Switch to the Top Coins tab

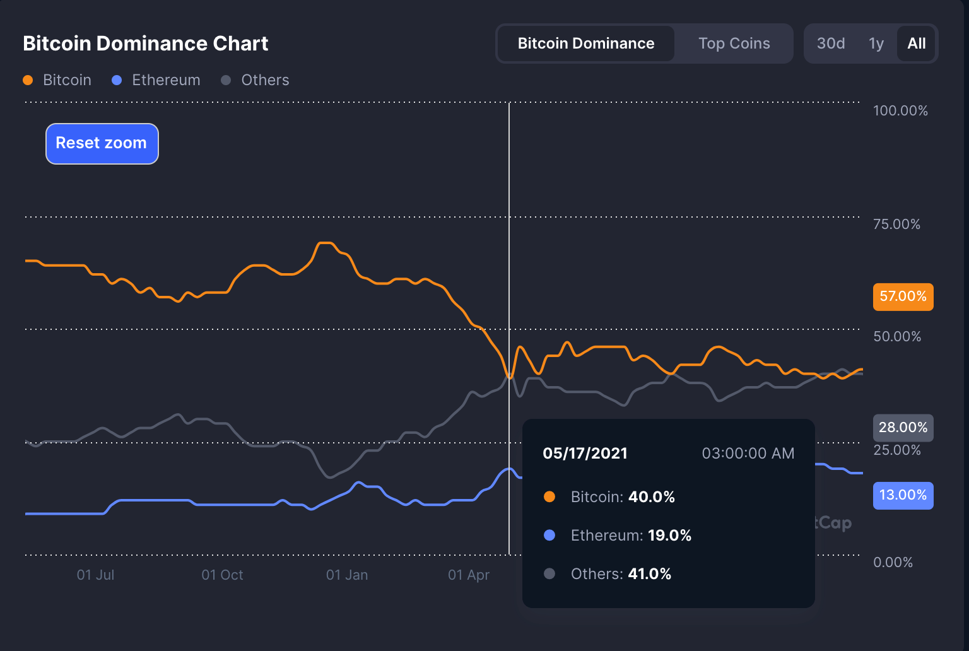point(734,43)
